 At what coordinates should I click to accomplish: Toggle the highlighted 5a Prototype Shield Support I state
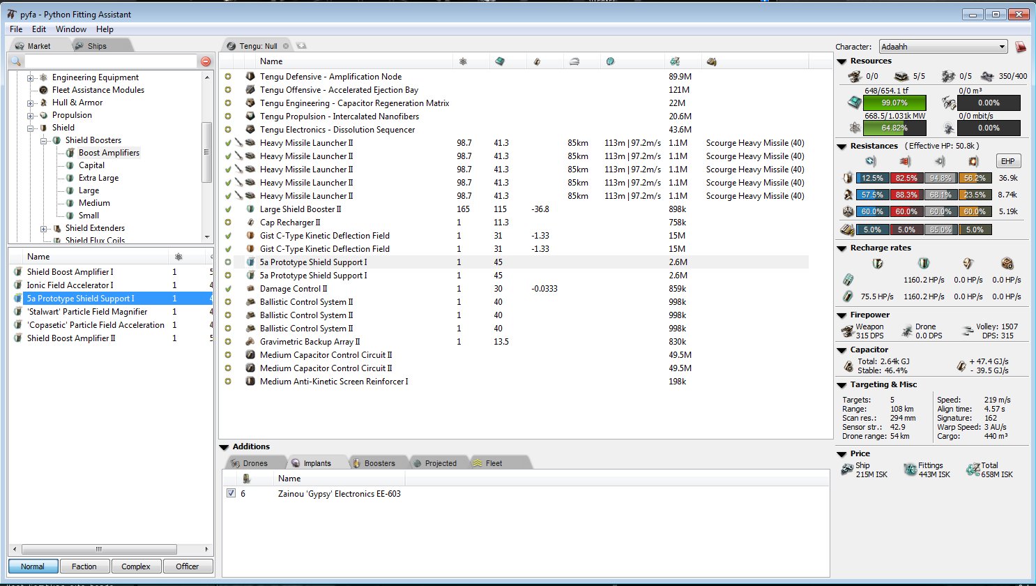tap(228, 262)
